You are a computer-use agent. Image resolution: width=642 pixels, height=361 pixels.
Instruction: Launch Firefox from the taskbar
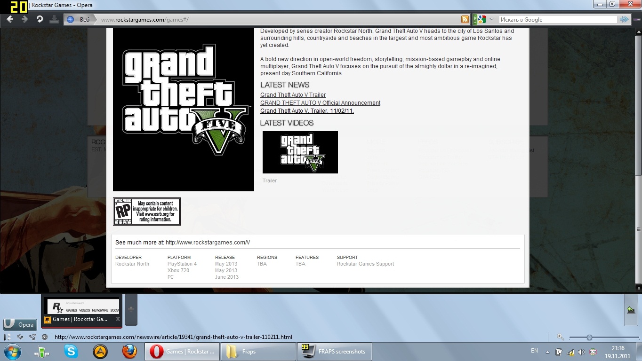click(129, 351)
